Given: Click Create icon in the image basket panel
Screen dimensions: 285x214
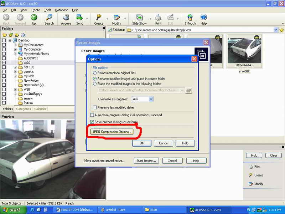Looking at the screenshot, I should 251,175.
